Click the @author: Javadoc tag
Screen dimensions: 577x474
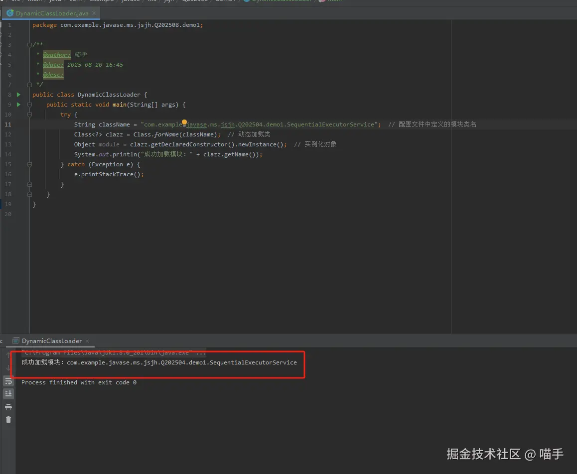click(56, 55)
